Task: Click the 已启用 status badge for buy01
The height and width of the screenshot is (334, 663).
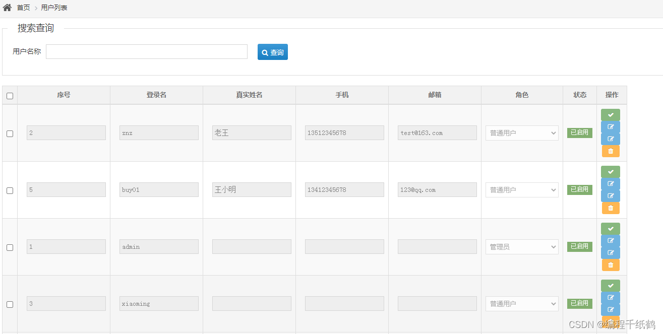Action: [579, 189]
